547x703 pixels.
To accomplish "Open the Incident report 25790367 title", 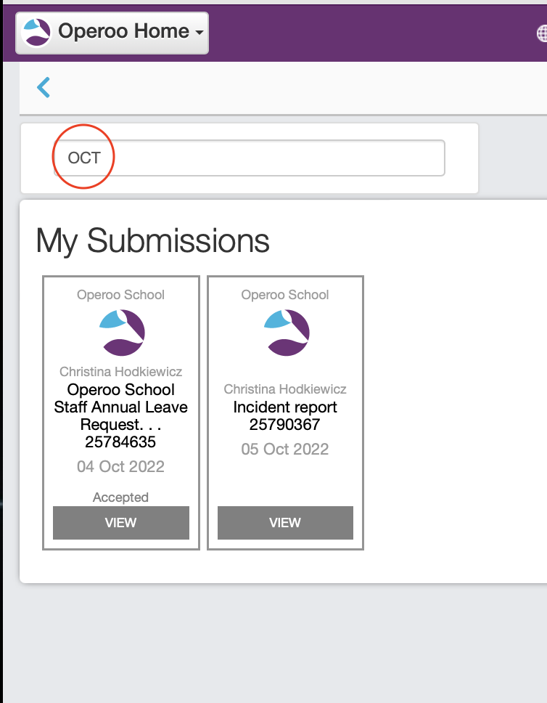I will click(285, 415).
